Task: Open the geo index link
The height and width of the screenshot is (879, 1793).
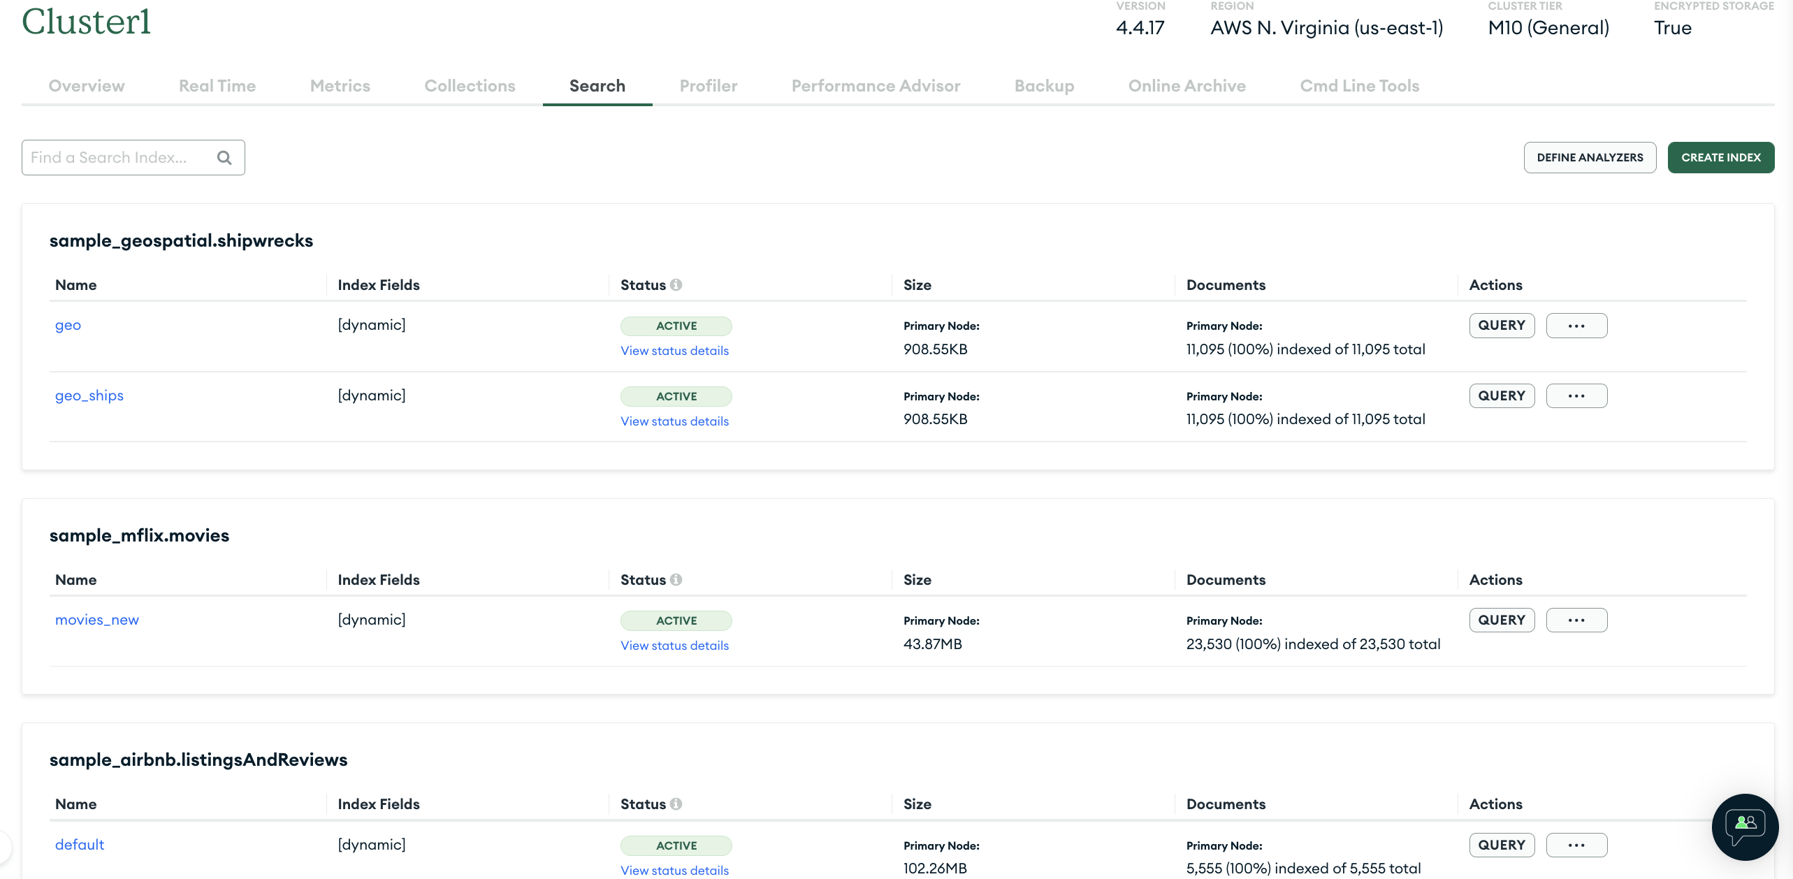Action: click(68, 326)
